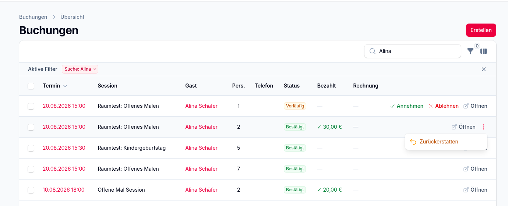
Task: Click the 'Gast' column header
Action: click(x=191, y=86)
